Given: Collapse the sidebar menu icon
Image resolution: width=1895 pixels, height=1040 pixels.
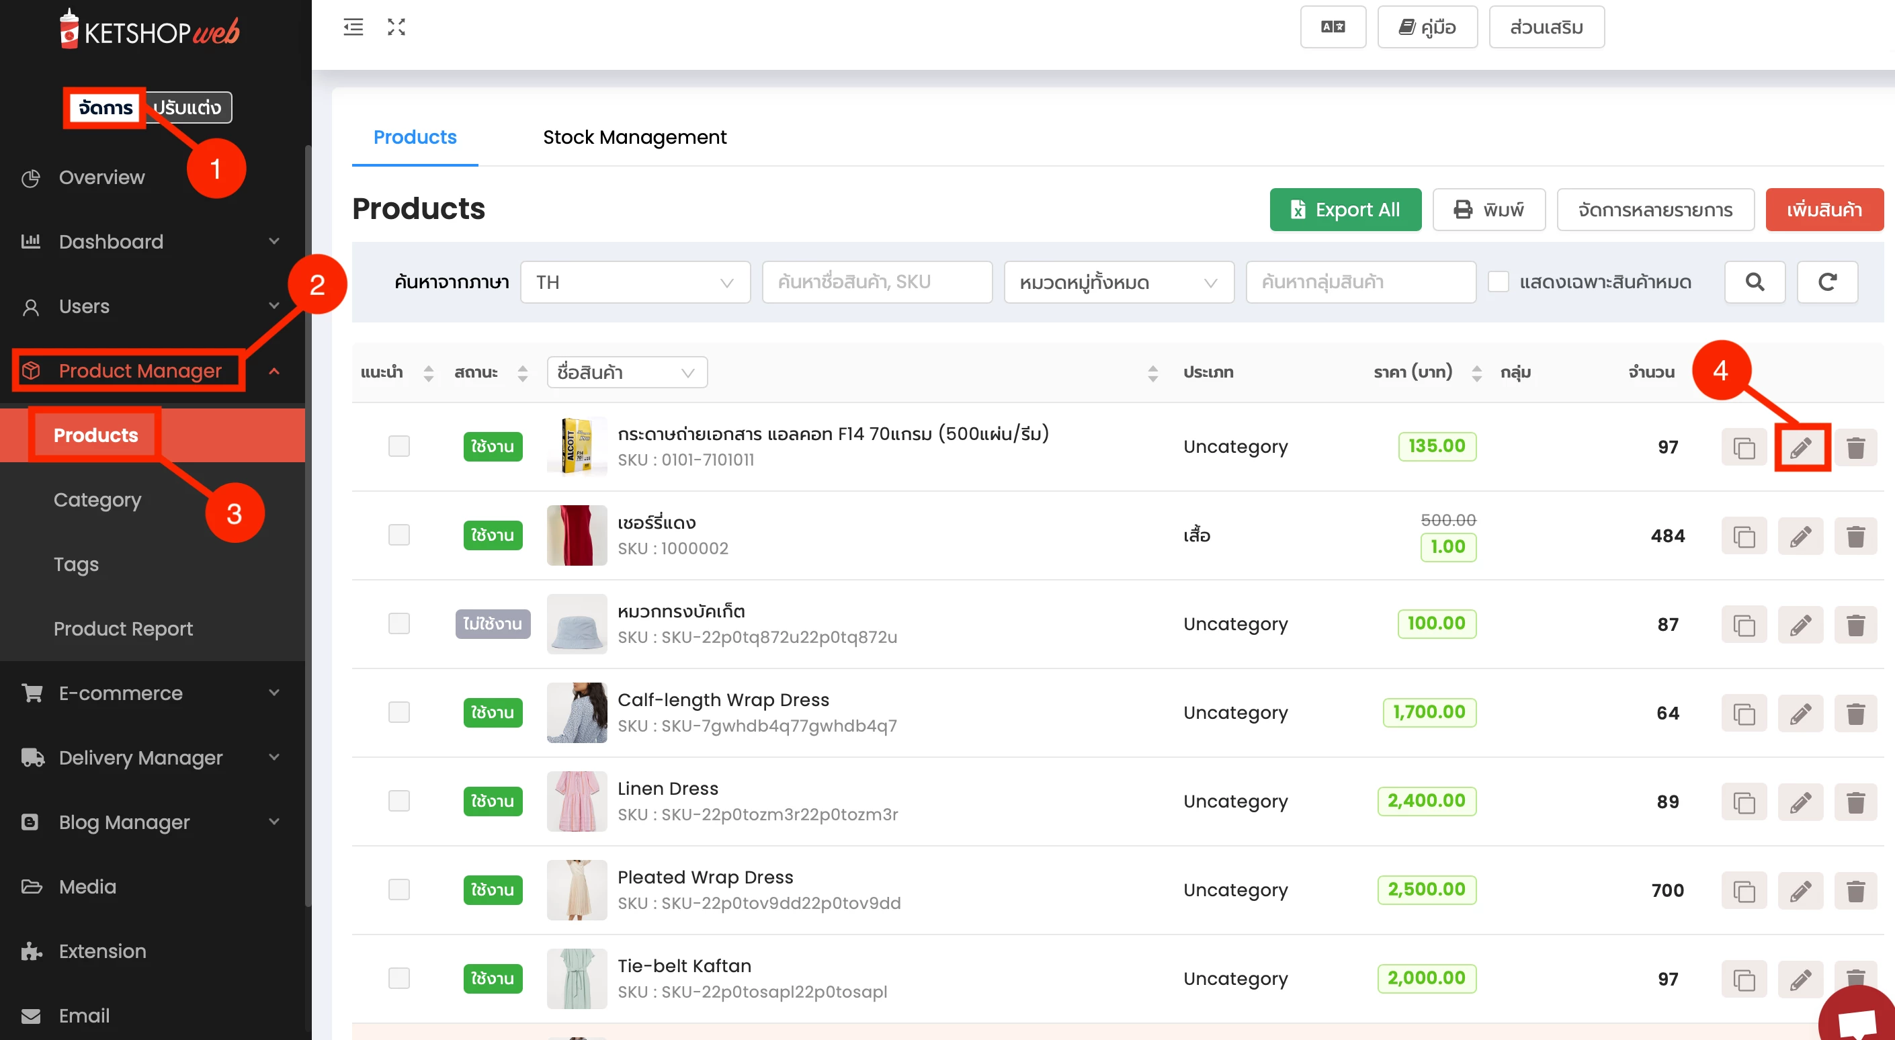Looking at the screenshot, I should coord(353,28).
